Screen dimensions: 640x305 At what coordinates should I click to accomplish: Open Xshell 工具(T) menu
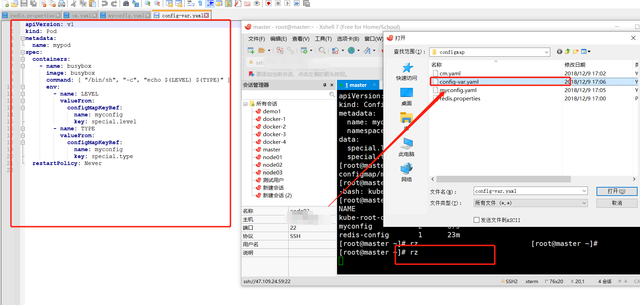pos(323,39)
